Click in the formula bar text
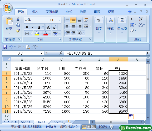The width and height of the screenshot is (152, 131). pos(80,53)
